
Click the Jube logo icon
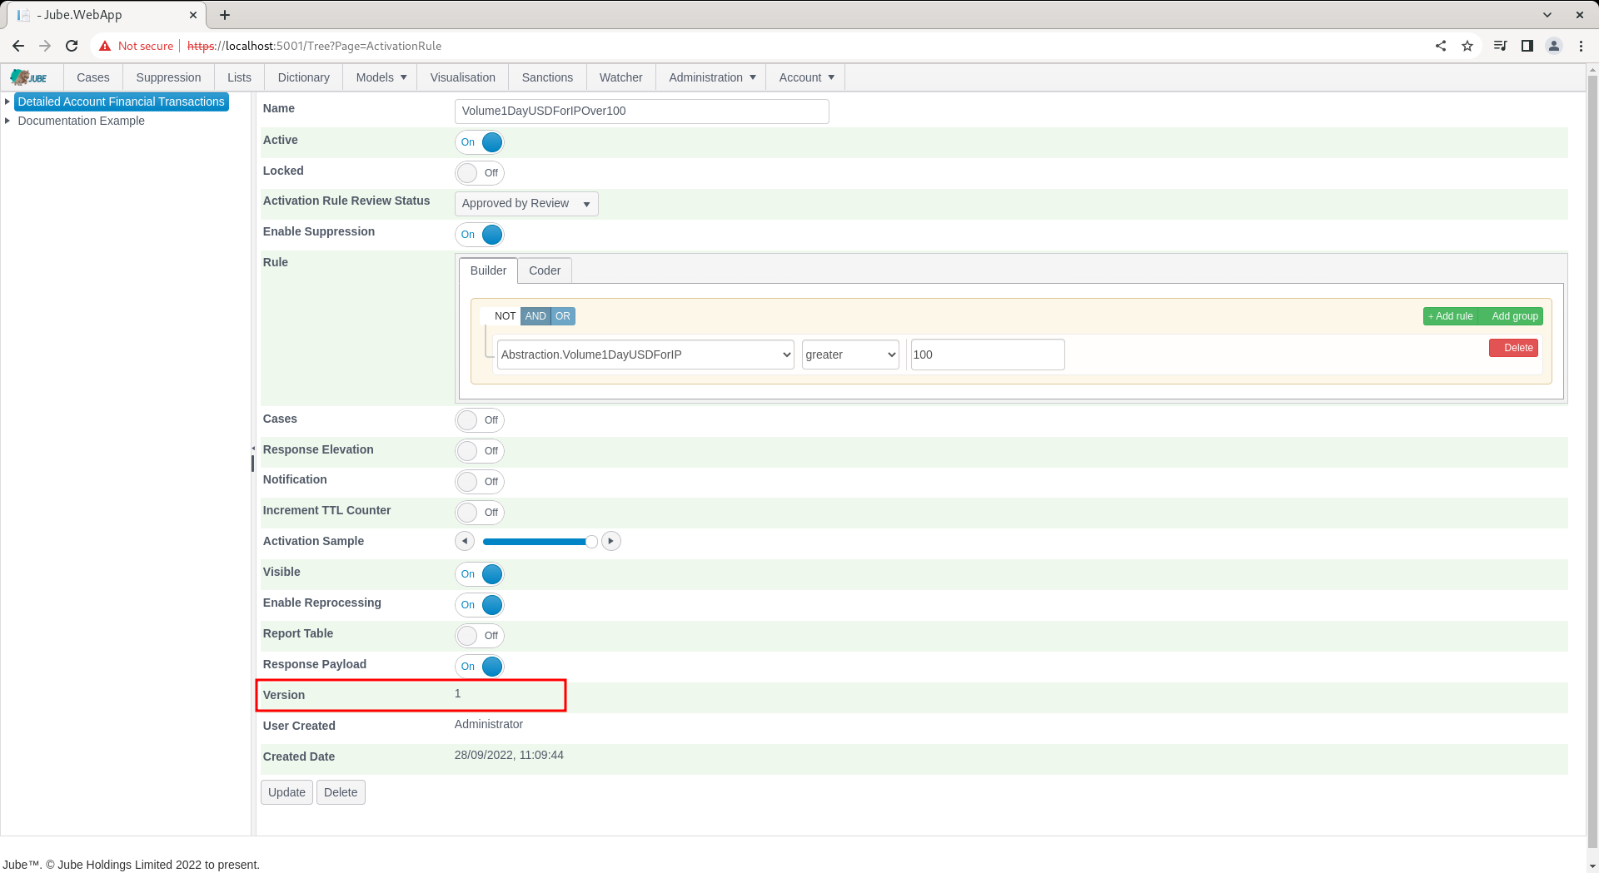pos(28,77)
